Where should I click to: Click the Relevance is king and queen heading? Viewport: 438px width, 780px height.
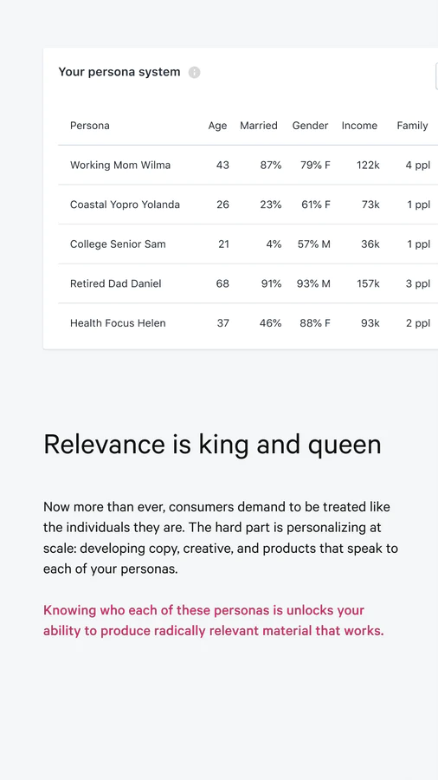tap(213, 445)
